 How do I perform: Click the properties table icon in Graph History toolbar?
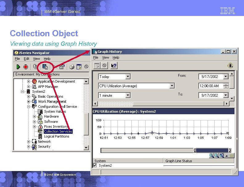coord(97,66)
